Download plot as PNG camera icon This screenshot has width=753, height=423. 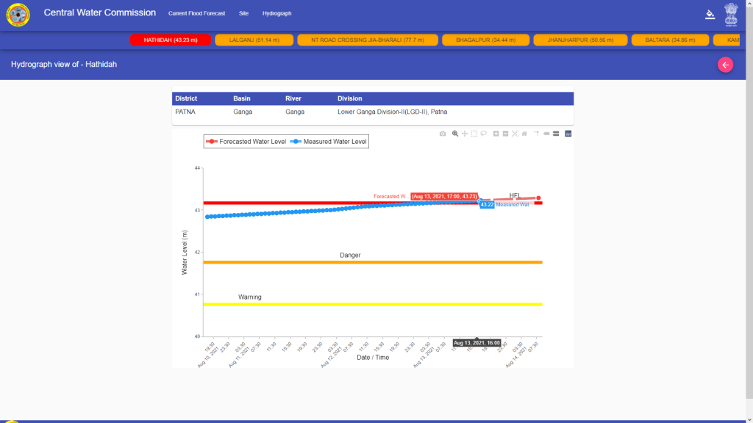(443, 134)
